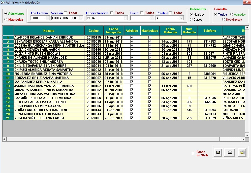Order the list by Cursos

point(192,20)
